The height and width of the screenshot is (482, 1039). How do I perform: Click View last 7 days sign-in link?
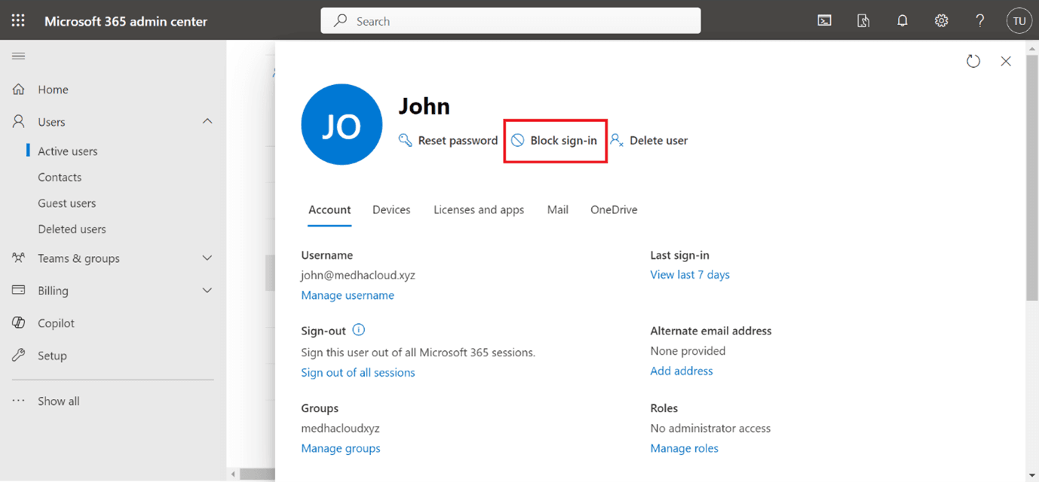coord(689,274)
